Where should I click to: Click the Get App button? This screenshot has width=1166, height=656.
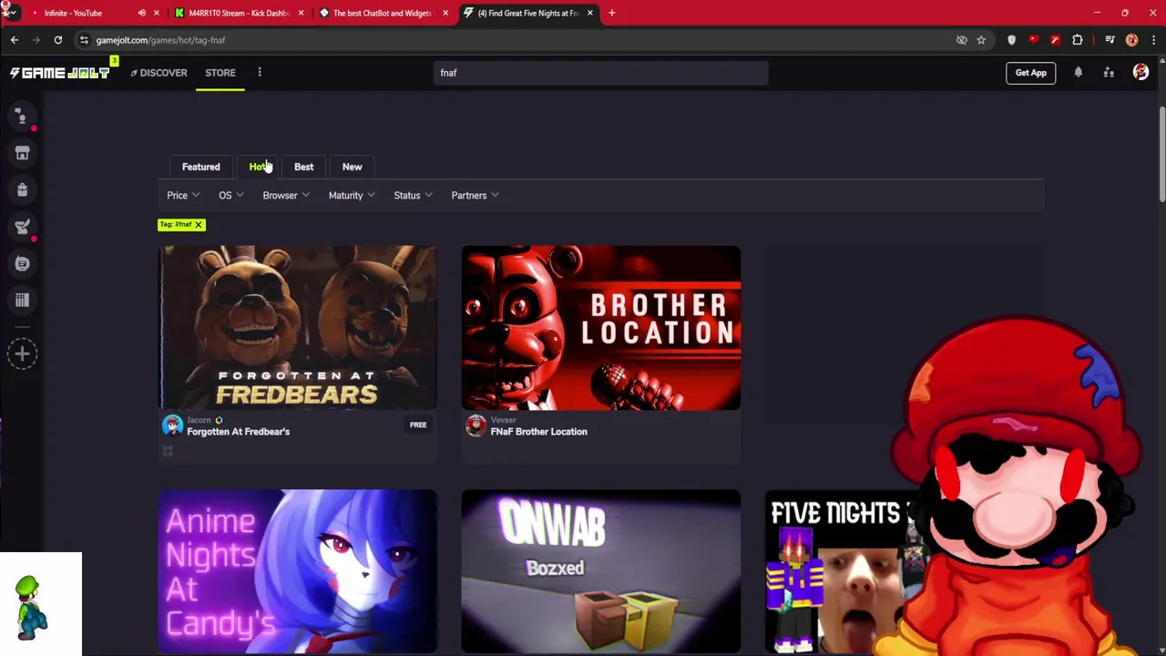(1031, 73)
